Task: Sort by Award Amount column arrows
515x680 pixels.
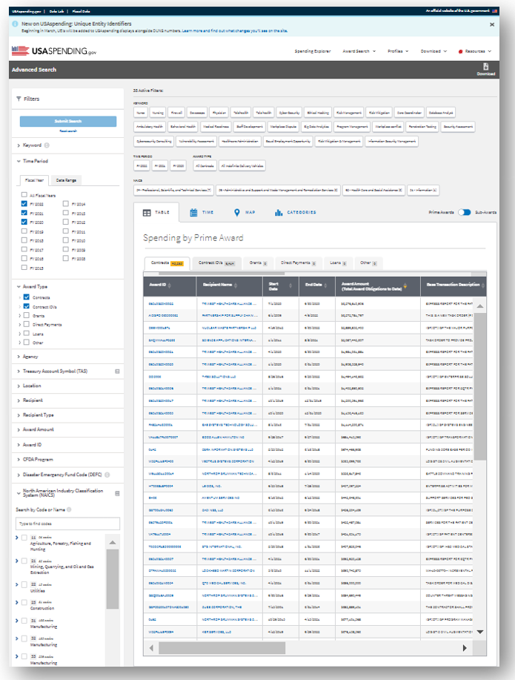Action: click(x=405, y=285)
